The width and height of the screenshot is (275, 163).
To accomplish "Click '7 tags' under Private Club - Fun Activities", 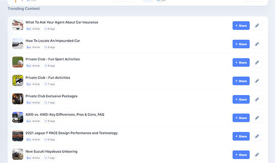I will click(x=49, y=84).
